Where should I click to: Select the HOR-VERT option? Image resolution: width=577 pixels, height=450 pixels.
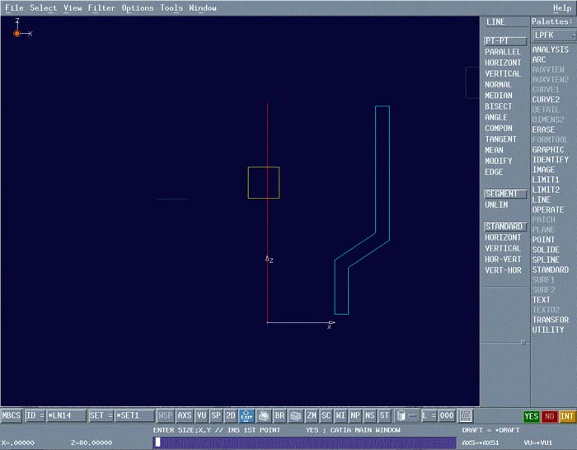click(503, 260)
